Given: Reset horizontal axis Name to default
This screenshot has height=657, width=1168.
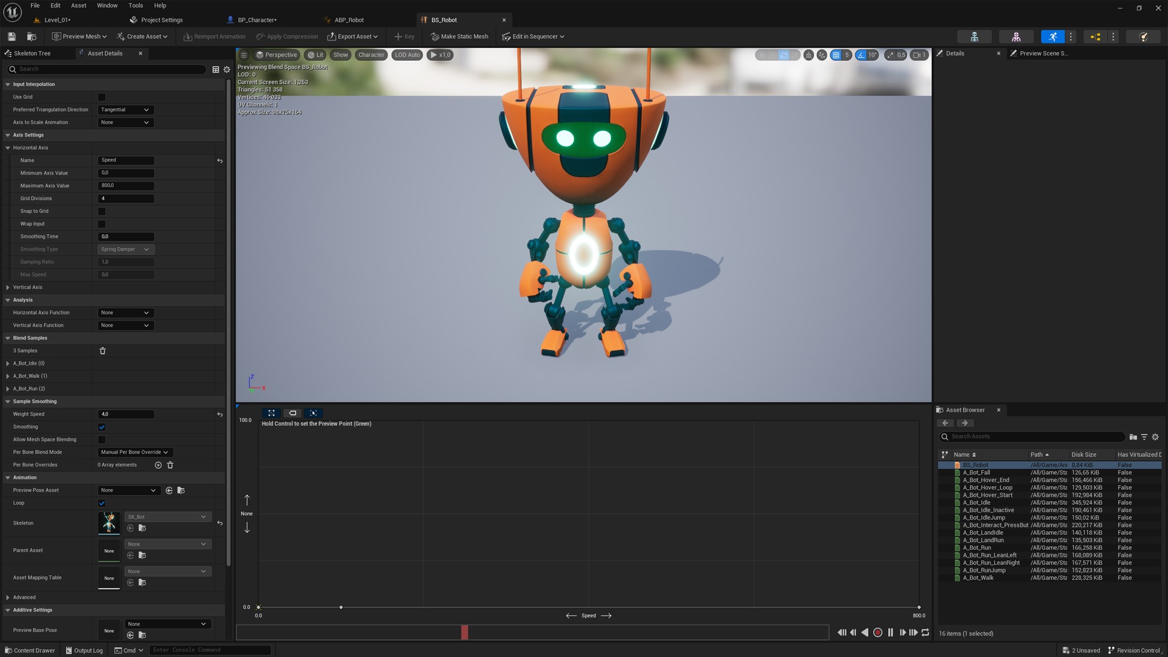Looking at the screenshot, I should point(220,161).
